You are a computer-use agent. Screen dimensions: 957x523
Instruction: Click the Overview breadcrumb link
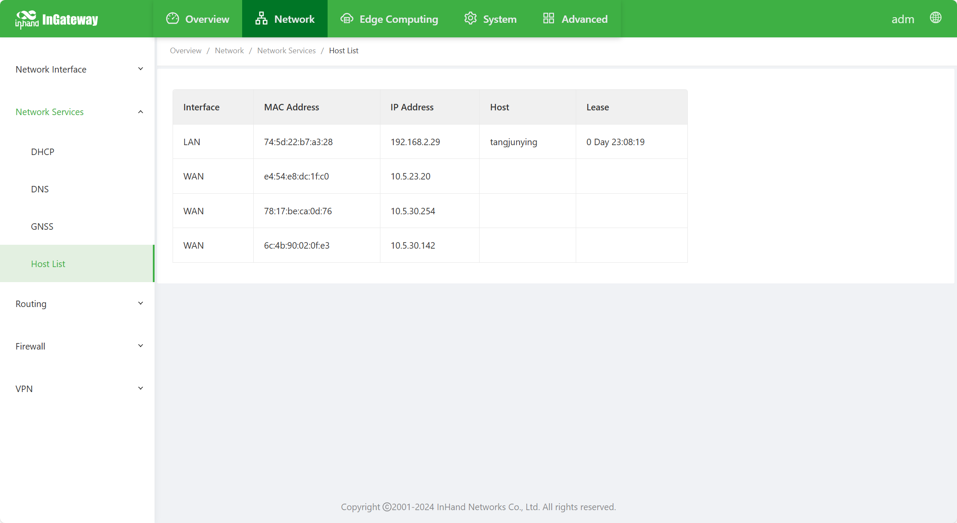(x=185, y=51)
